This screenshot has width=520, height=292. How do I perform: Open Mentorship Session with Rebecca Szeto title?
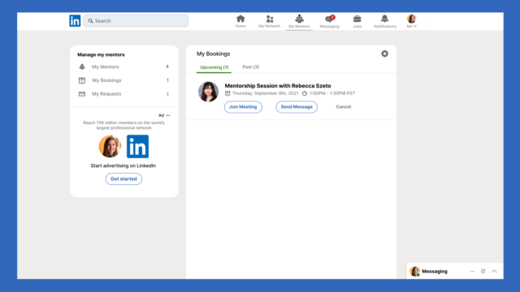[278, 86]
